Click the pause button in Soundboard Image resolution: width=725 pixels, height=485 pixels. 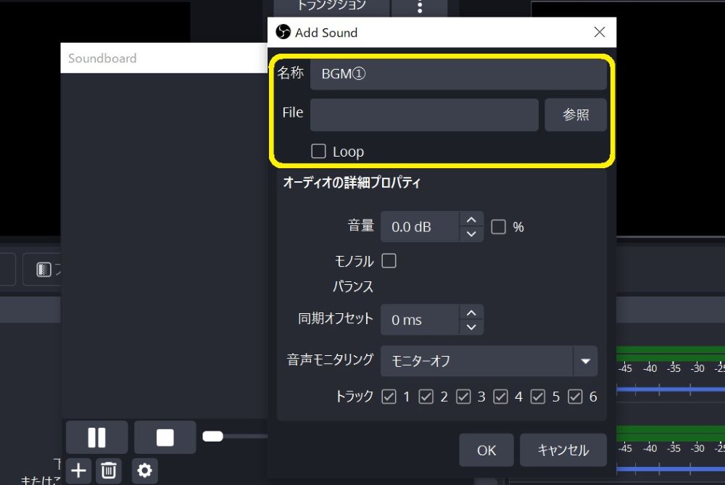96,437
